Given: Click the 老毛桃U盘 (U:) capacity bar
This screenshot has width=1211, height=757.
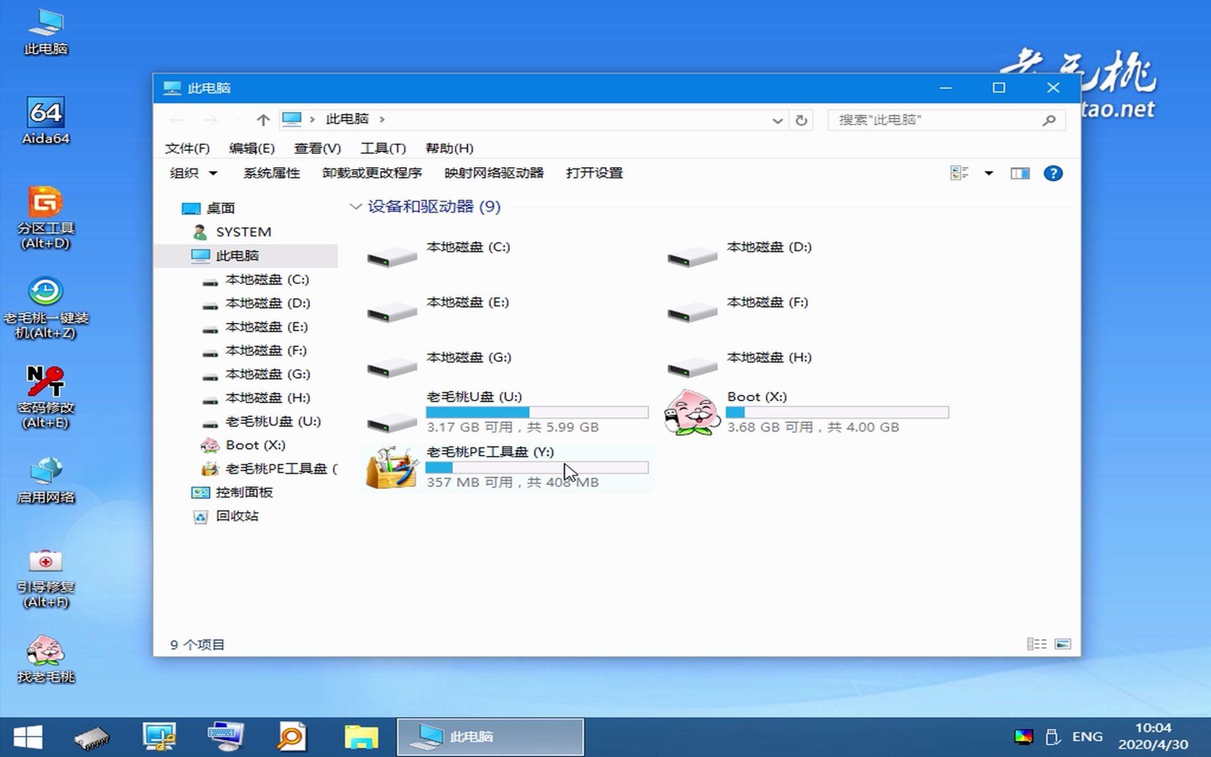Looking at the screenshot, I should 537,413.
